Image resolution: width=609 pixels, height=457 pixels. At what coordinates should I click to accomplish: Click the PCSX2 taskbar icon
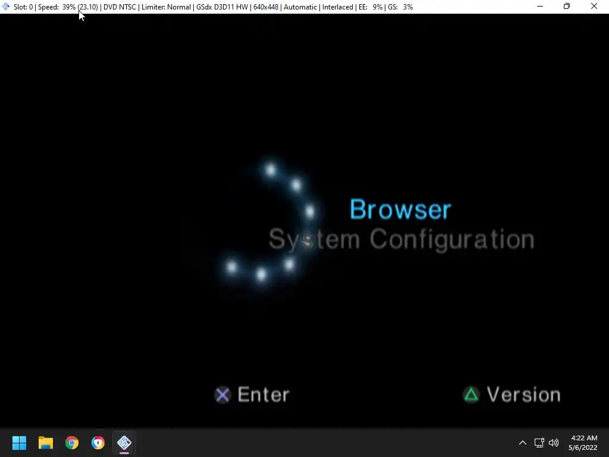click(x=124, y=443)
